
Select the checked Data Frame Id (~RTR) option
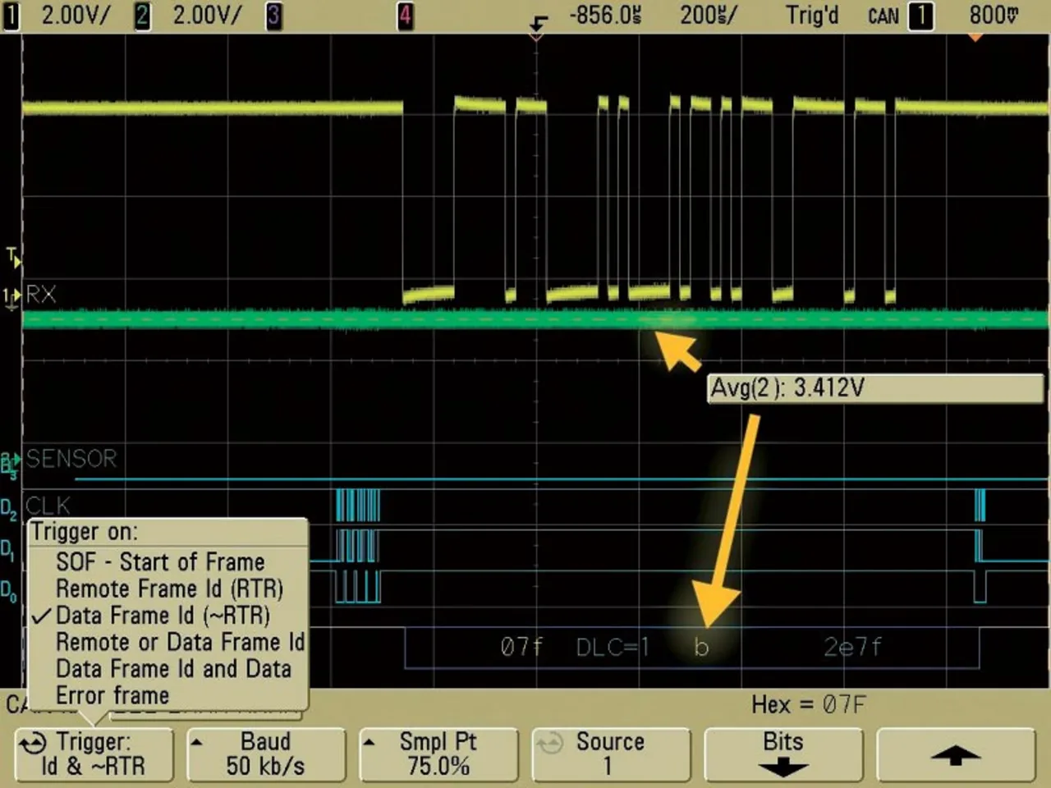click(163, 616)
